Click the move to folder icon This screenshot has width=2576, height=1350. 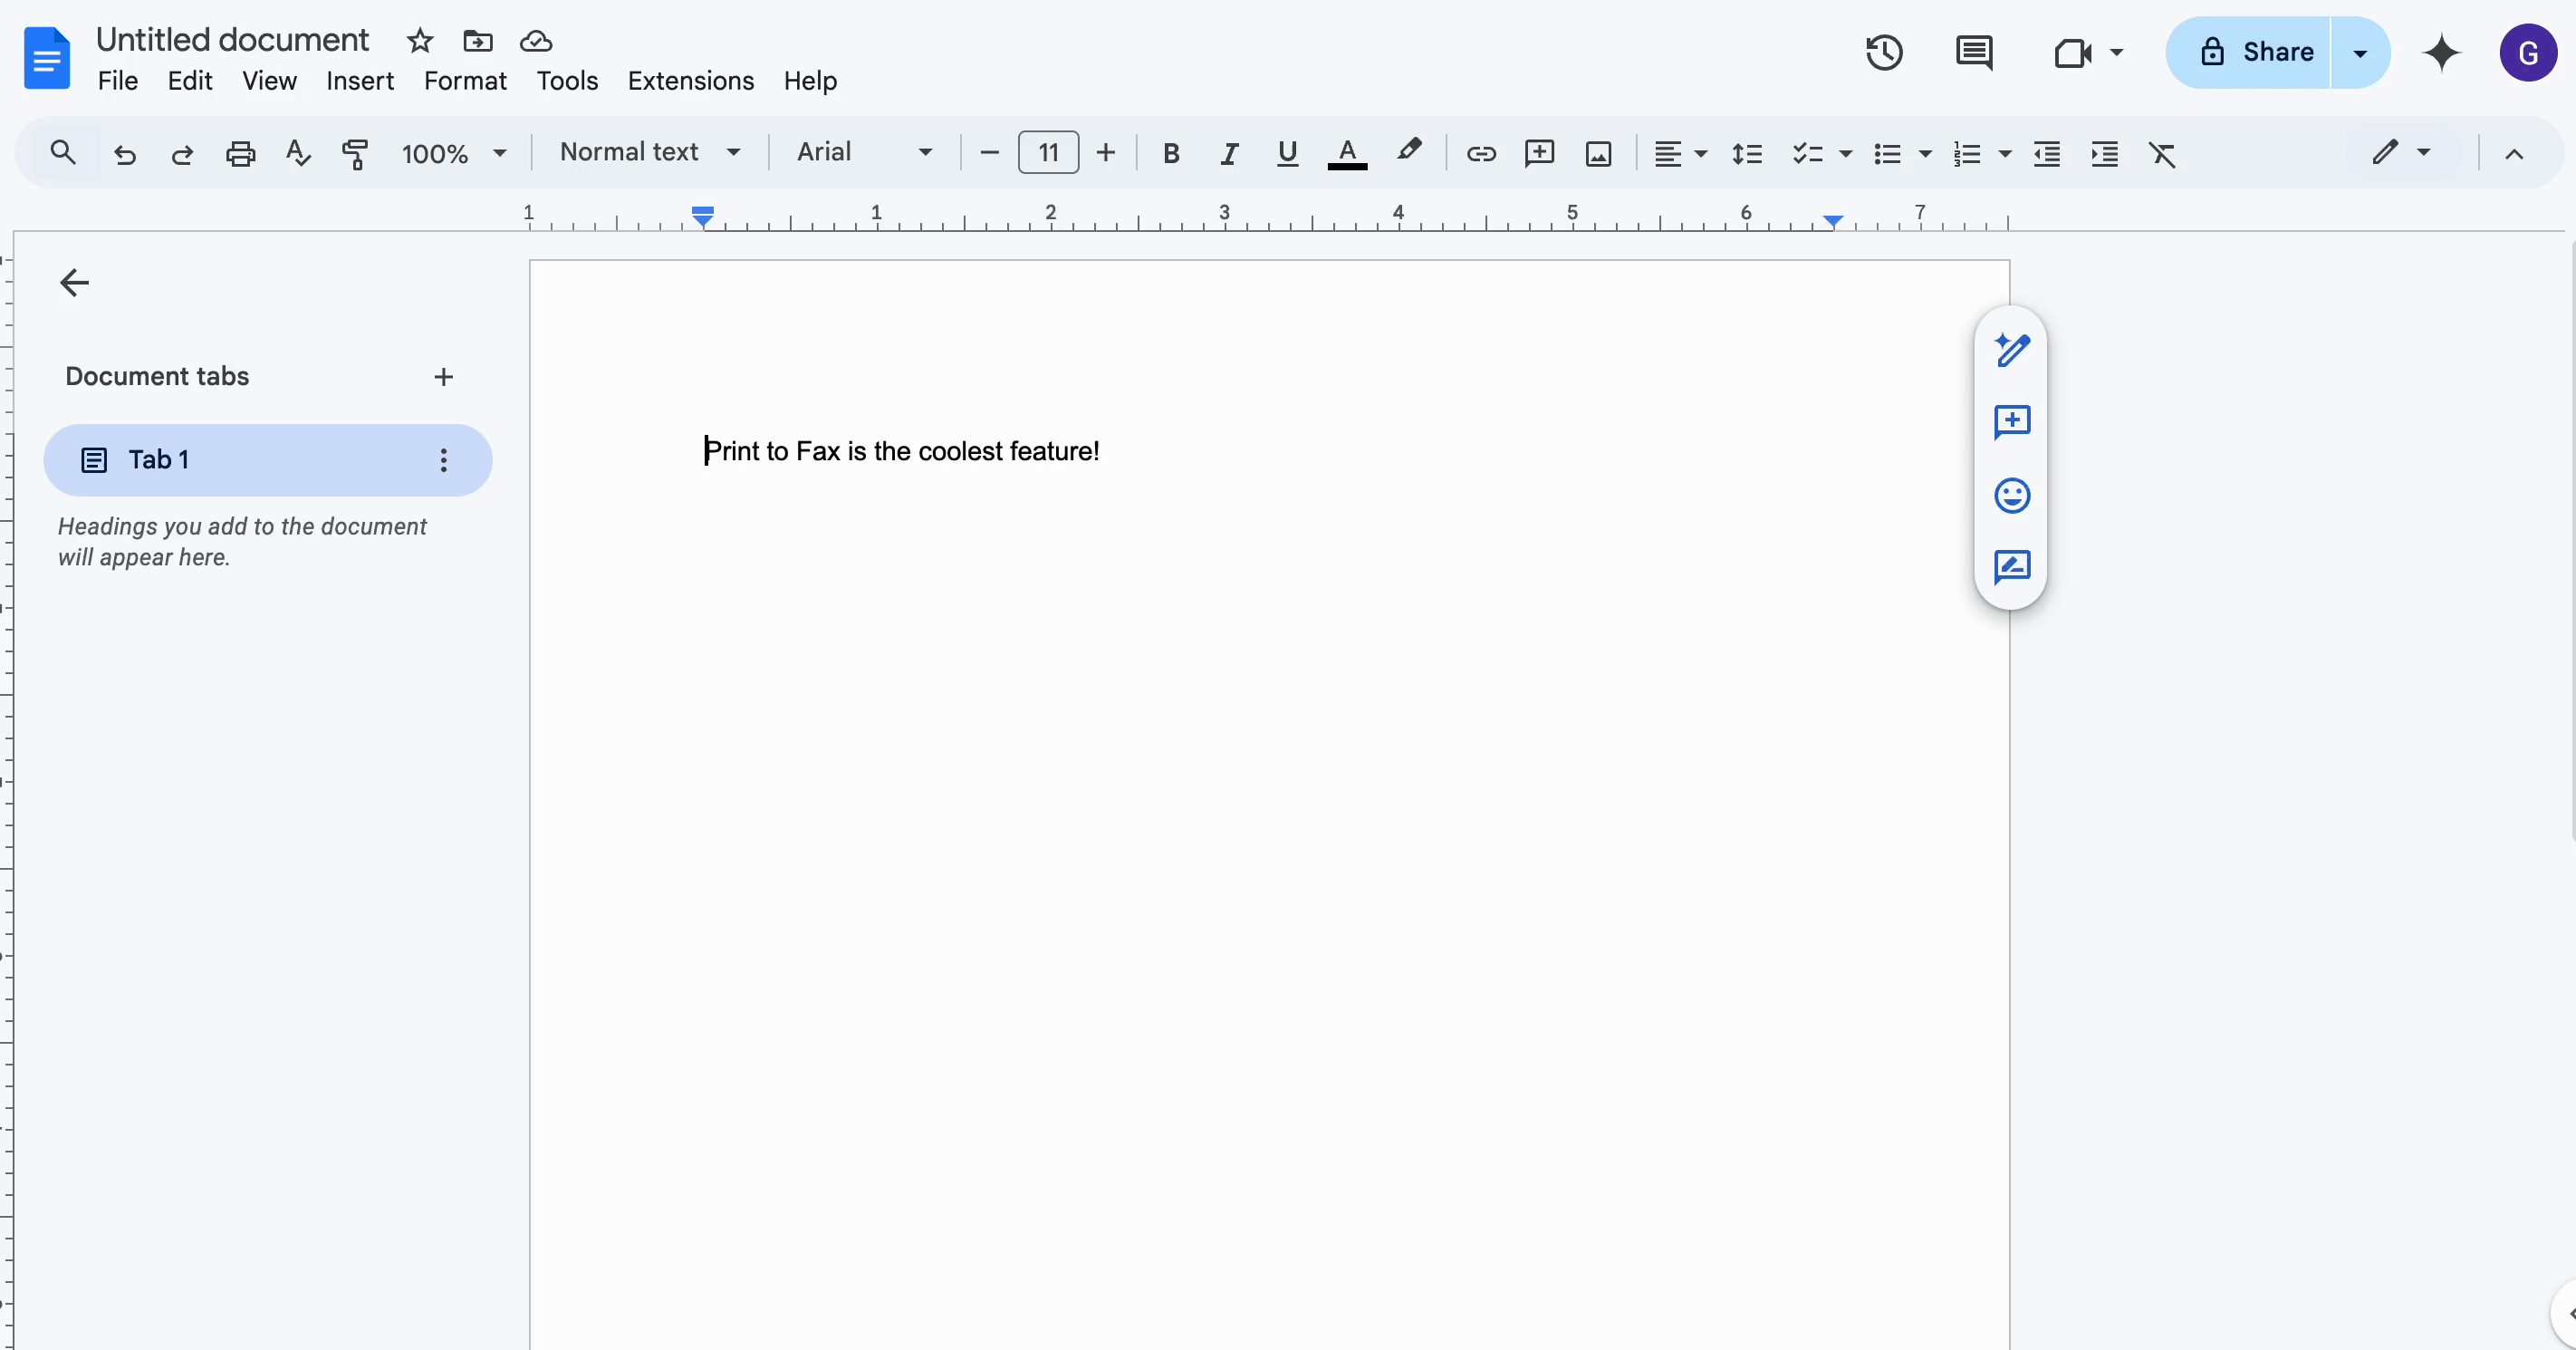pyautogui.click(x=478, y=41)
